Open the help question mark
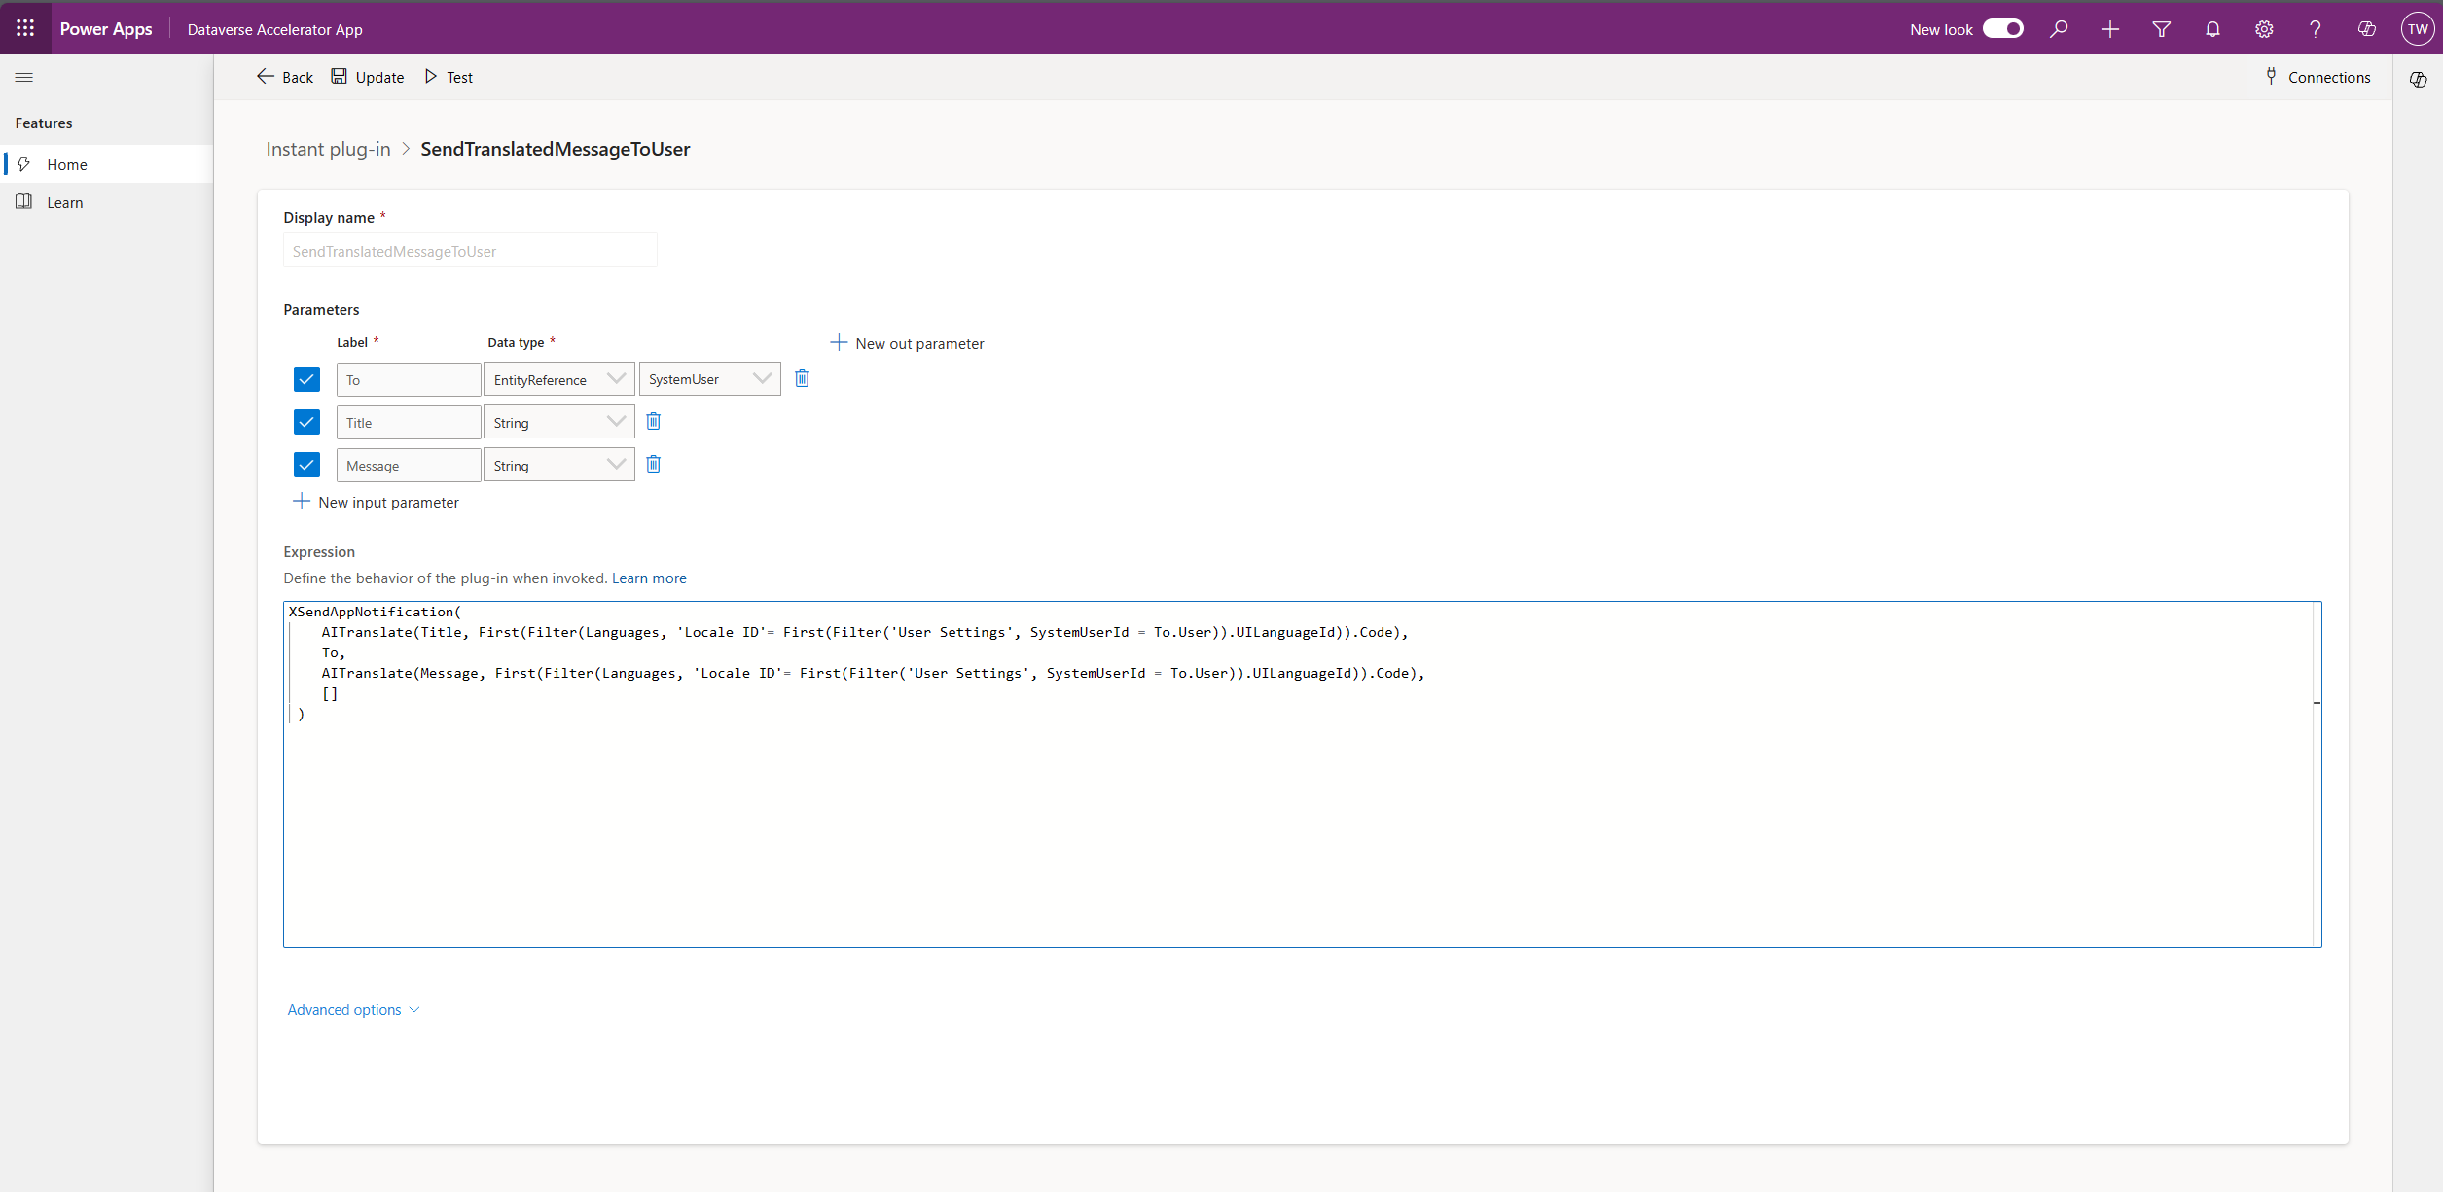 2316,29
